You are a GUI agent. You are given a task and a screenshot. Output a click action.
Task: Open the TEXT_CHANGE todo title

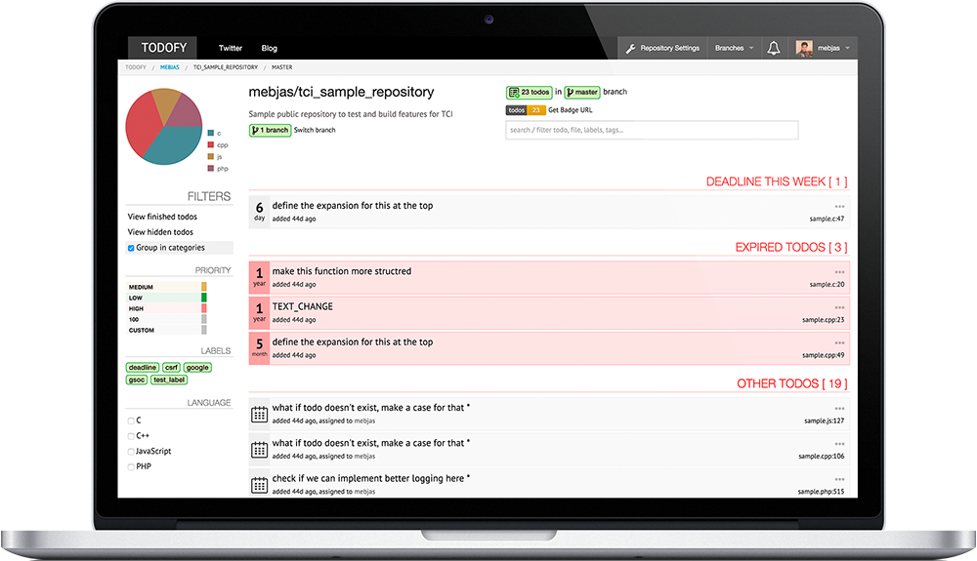click(x=302, y=306)
